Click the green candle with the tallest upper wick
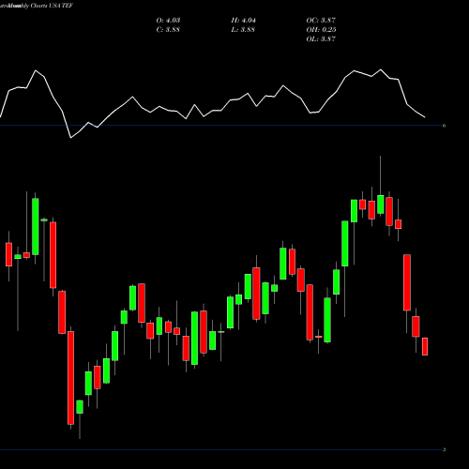This screenshot has height=469, width=469. point(381,204)
